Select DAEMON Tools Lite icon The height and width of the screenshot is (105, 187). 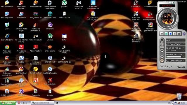coord(50,70)
